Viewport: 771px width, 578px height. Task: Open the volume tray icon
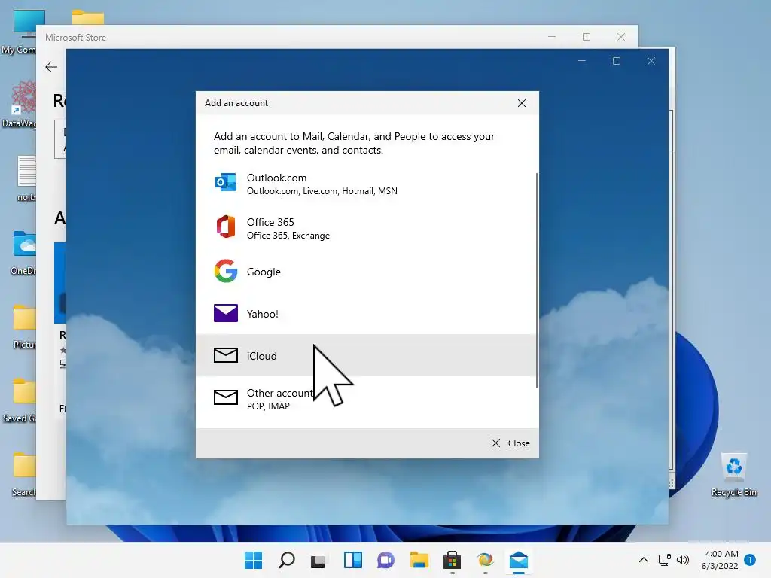pyautogui.click(x=682, y=560)
